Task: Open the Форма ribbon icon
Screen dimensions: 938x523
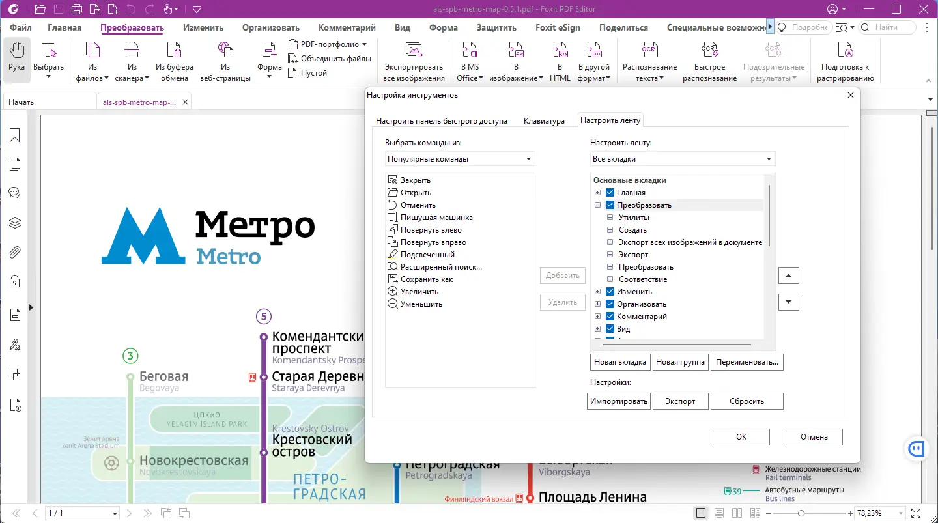Action: pos(269,51)
